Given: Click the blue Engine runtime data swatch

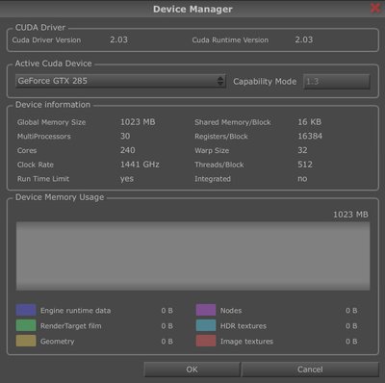Looking at the screenshot, I should [26, 310].
